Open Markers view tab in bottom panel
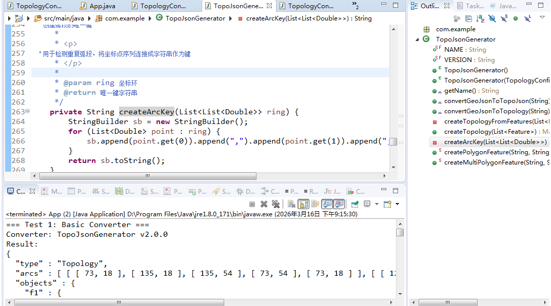This screenshot has height=306, width=551. [x=52, y=191]
